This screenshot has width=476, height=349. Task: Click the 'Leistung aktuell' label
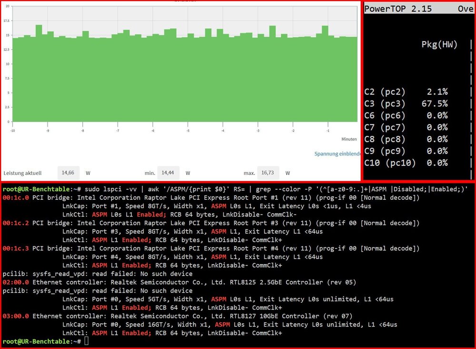[22, 173]
